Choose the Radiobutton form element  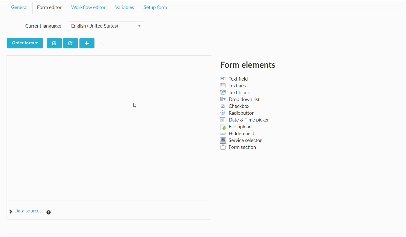[x=241, y=113]
